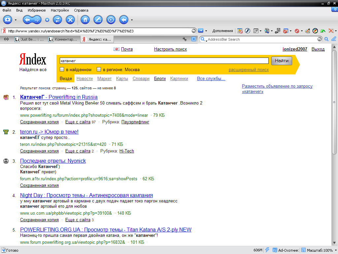Click the screen capture selection icon
Image resolution: width=338 pixels, height=254 pixels.
tap(278, 31)
